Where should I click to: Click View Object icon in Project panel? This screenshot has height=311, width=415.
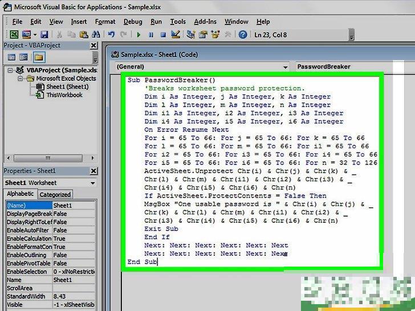(24, 57)
